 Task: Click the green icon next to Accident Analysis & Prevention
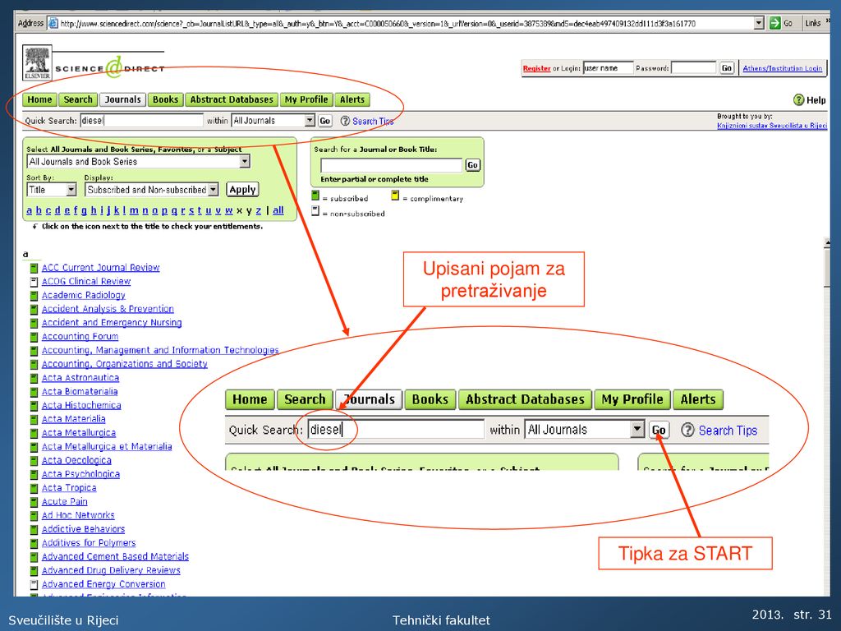click(x=33, y=309)
